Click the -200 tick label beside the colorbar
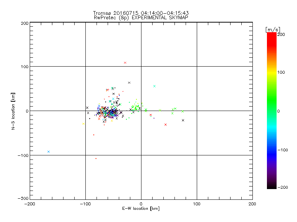This screenshot has width=297, height=222. point(284,187)
